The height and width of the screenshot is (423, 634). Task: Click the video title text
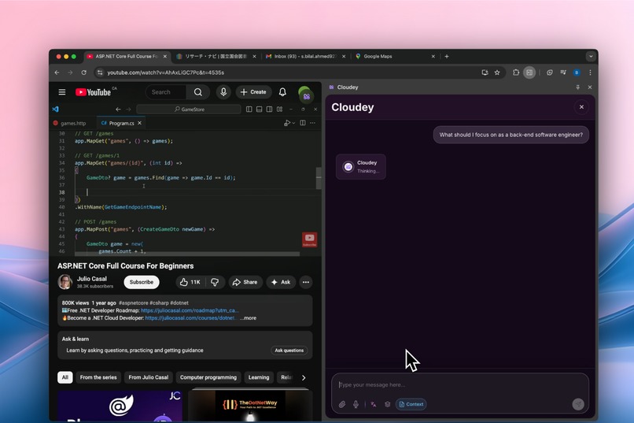(x=125, y=266)
